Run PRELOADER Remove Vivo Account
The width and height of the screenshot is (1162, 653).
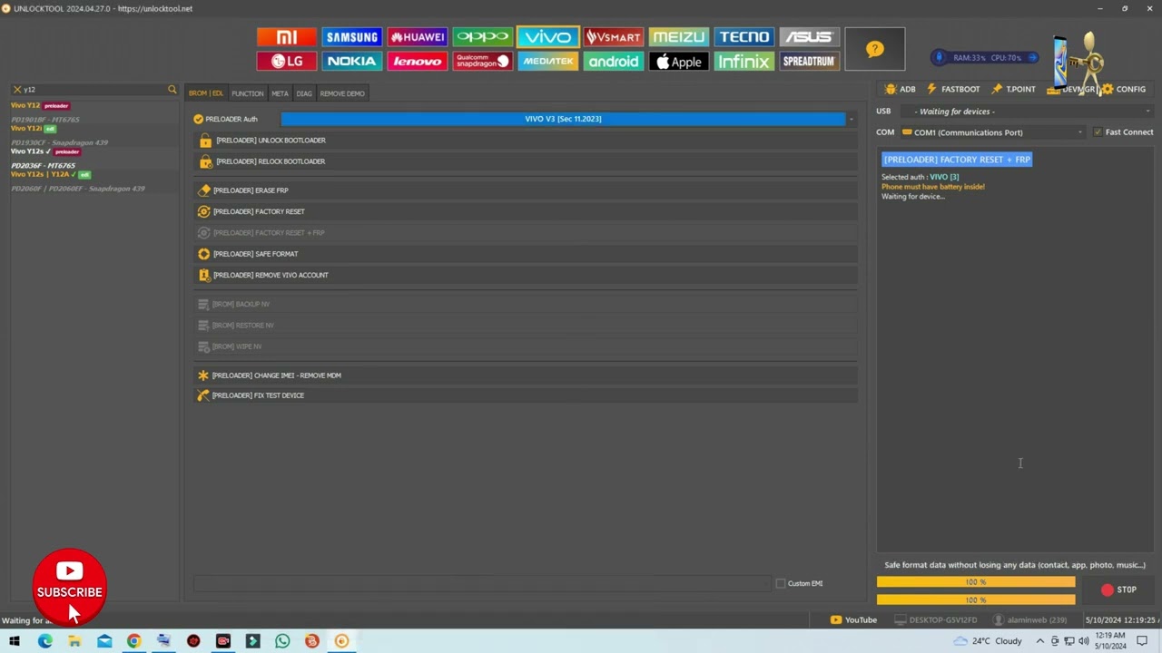526,275
